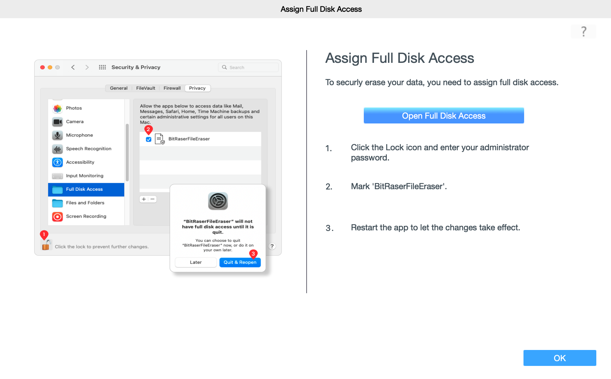Click the plus button under the app list

144,199
